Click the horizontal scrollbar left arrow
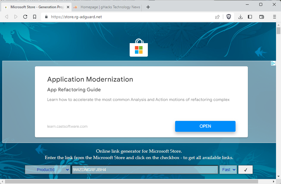This screenshot has width=281, height=184. point(2,181)
